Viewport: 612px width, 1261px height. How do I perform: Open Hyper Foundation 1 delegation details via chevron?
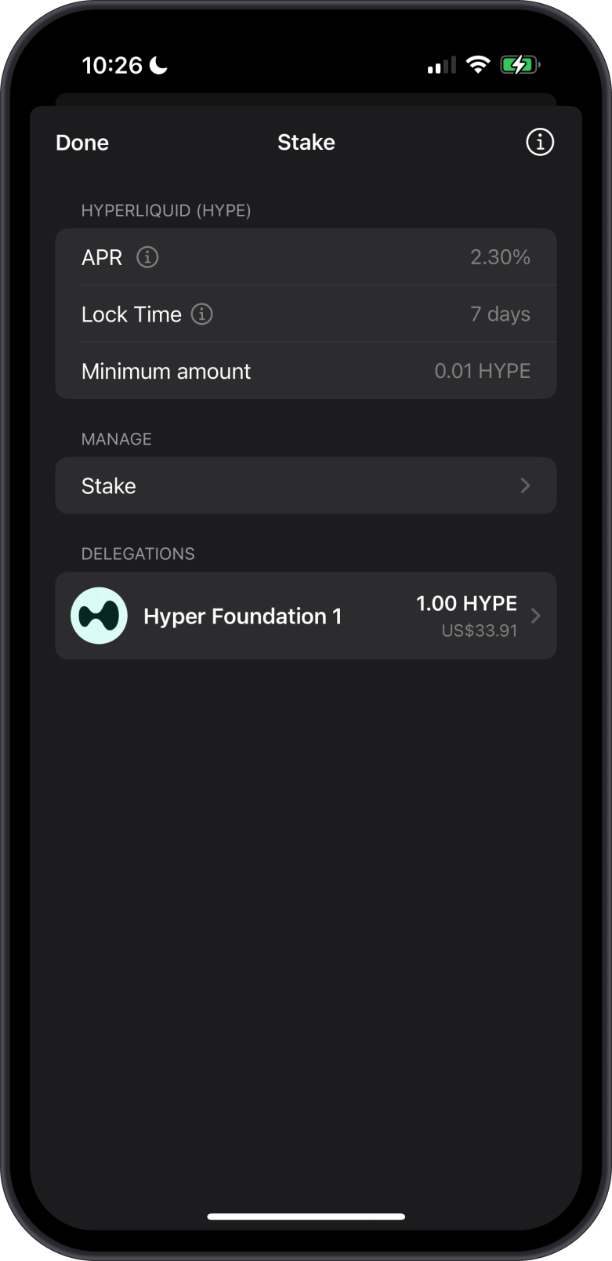tap(536, 616)
